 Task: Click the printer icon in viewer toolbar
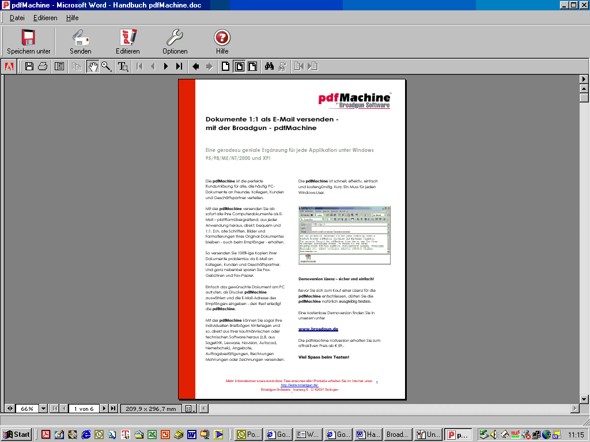tap(43, 67)
